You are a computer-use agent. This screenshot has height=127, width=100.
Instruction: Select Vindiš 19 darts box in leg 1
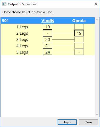pyautogui.click(x=48, y=27)
